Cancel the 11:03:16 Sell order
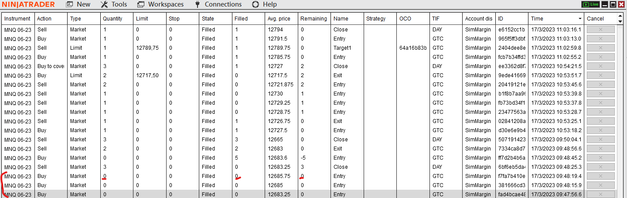The height and width of the screenshot is (198, 627). coord(600,30)
